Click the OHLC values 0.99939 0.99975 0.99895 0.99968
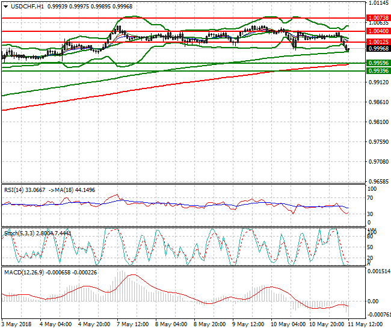Image resolution: width=391 pixels, height=331 pixels. tap(90, 7)
